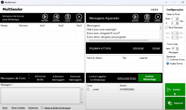This screenshot has height=110, width=186.
Task: Check the conta1 account checkbox
Action: (x=88, y=89)
